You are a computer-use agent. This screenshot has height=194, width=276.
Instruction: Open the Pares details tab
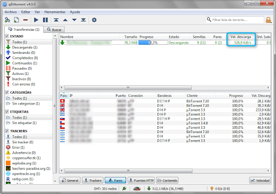115,181
